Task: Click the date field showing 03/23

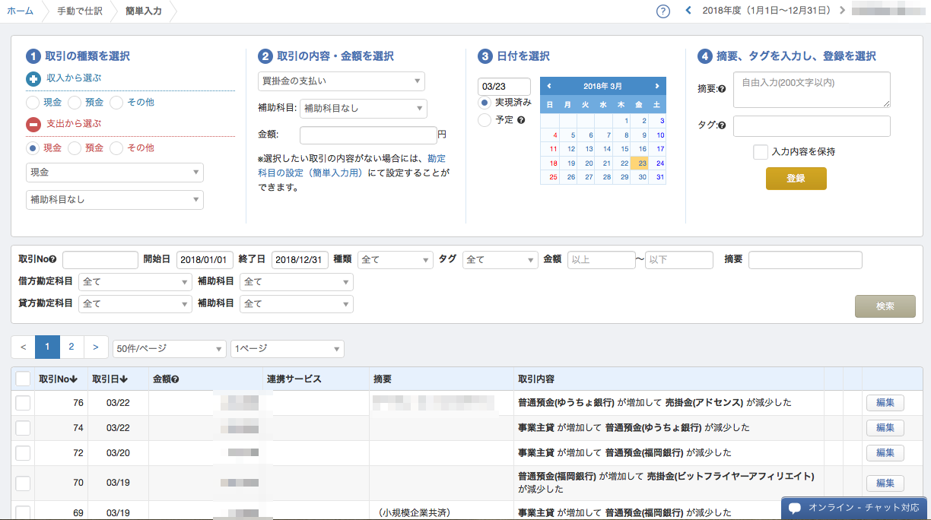Action: pyautogui.click(x=504, y=86)
